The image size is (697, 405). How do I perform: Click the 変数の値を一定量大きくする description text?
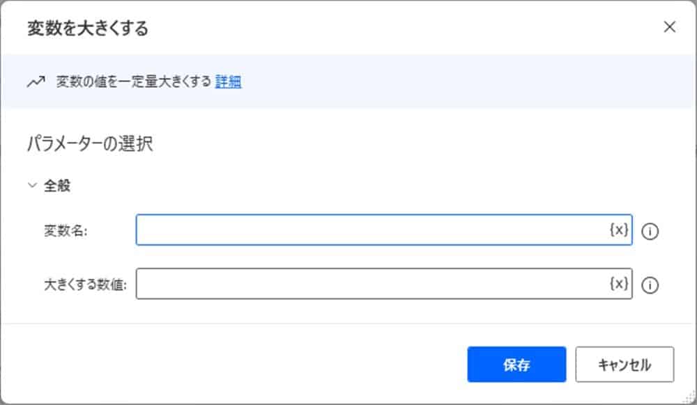pos(134,81)
